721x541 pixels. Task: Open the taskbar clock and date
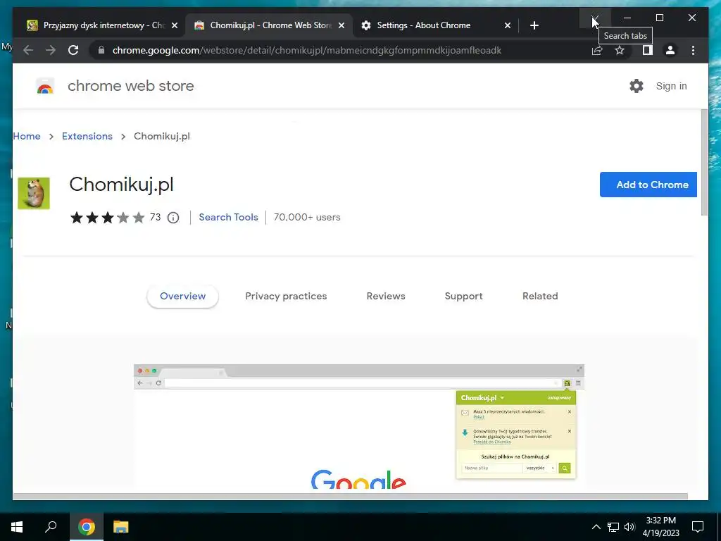660,527
